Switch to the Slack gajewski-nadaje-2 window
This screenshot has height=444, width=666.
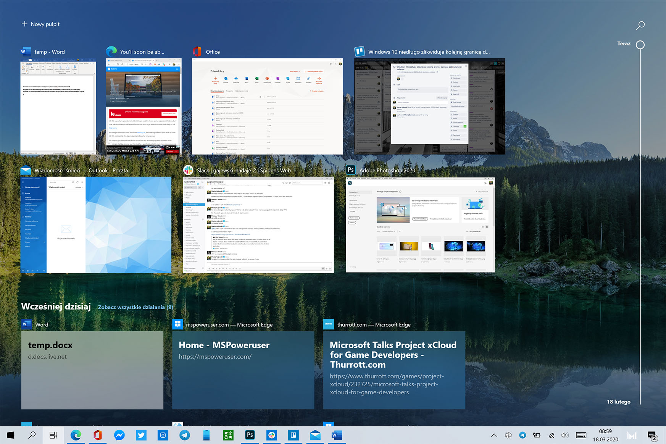(x=258, y=225)
